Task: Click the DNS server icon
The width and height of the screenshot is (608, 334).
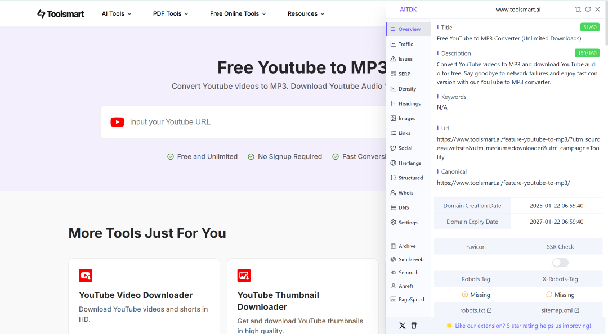Action: pos(393,207)
